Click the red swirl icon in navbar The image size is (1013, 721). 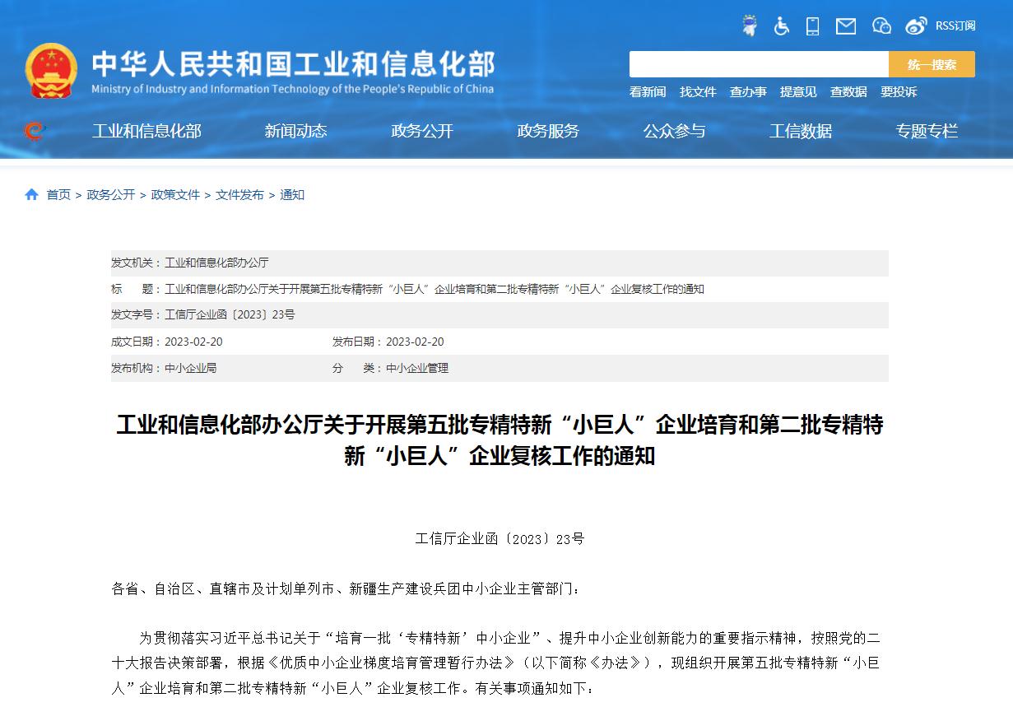34,131
